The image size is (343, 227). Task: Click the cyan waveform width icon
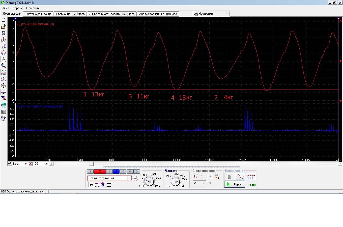(x=4, y=105)
